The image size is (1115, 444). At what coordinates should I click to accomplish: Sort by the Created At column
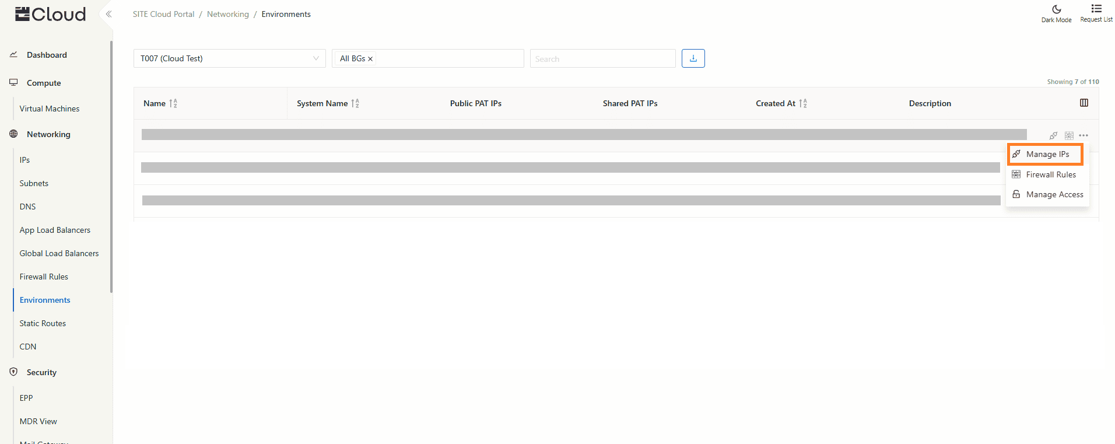coord(803,103)
